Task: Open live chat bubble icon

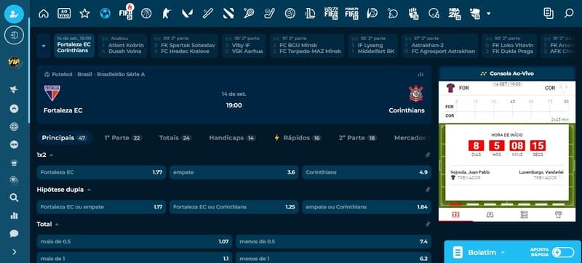Action: click(14, 233)
